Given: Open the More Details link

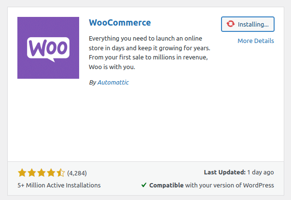Looking at the screenshot, I should tap(256, 41).
